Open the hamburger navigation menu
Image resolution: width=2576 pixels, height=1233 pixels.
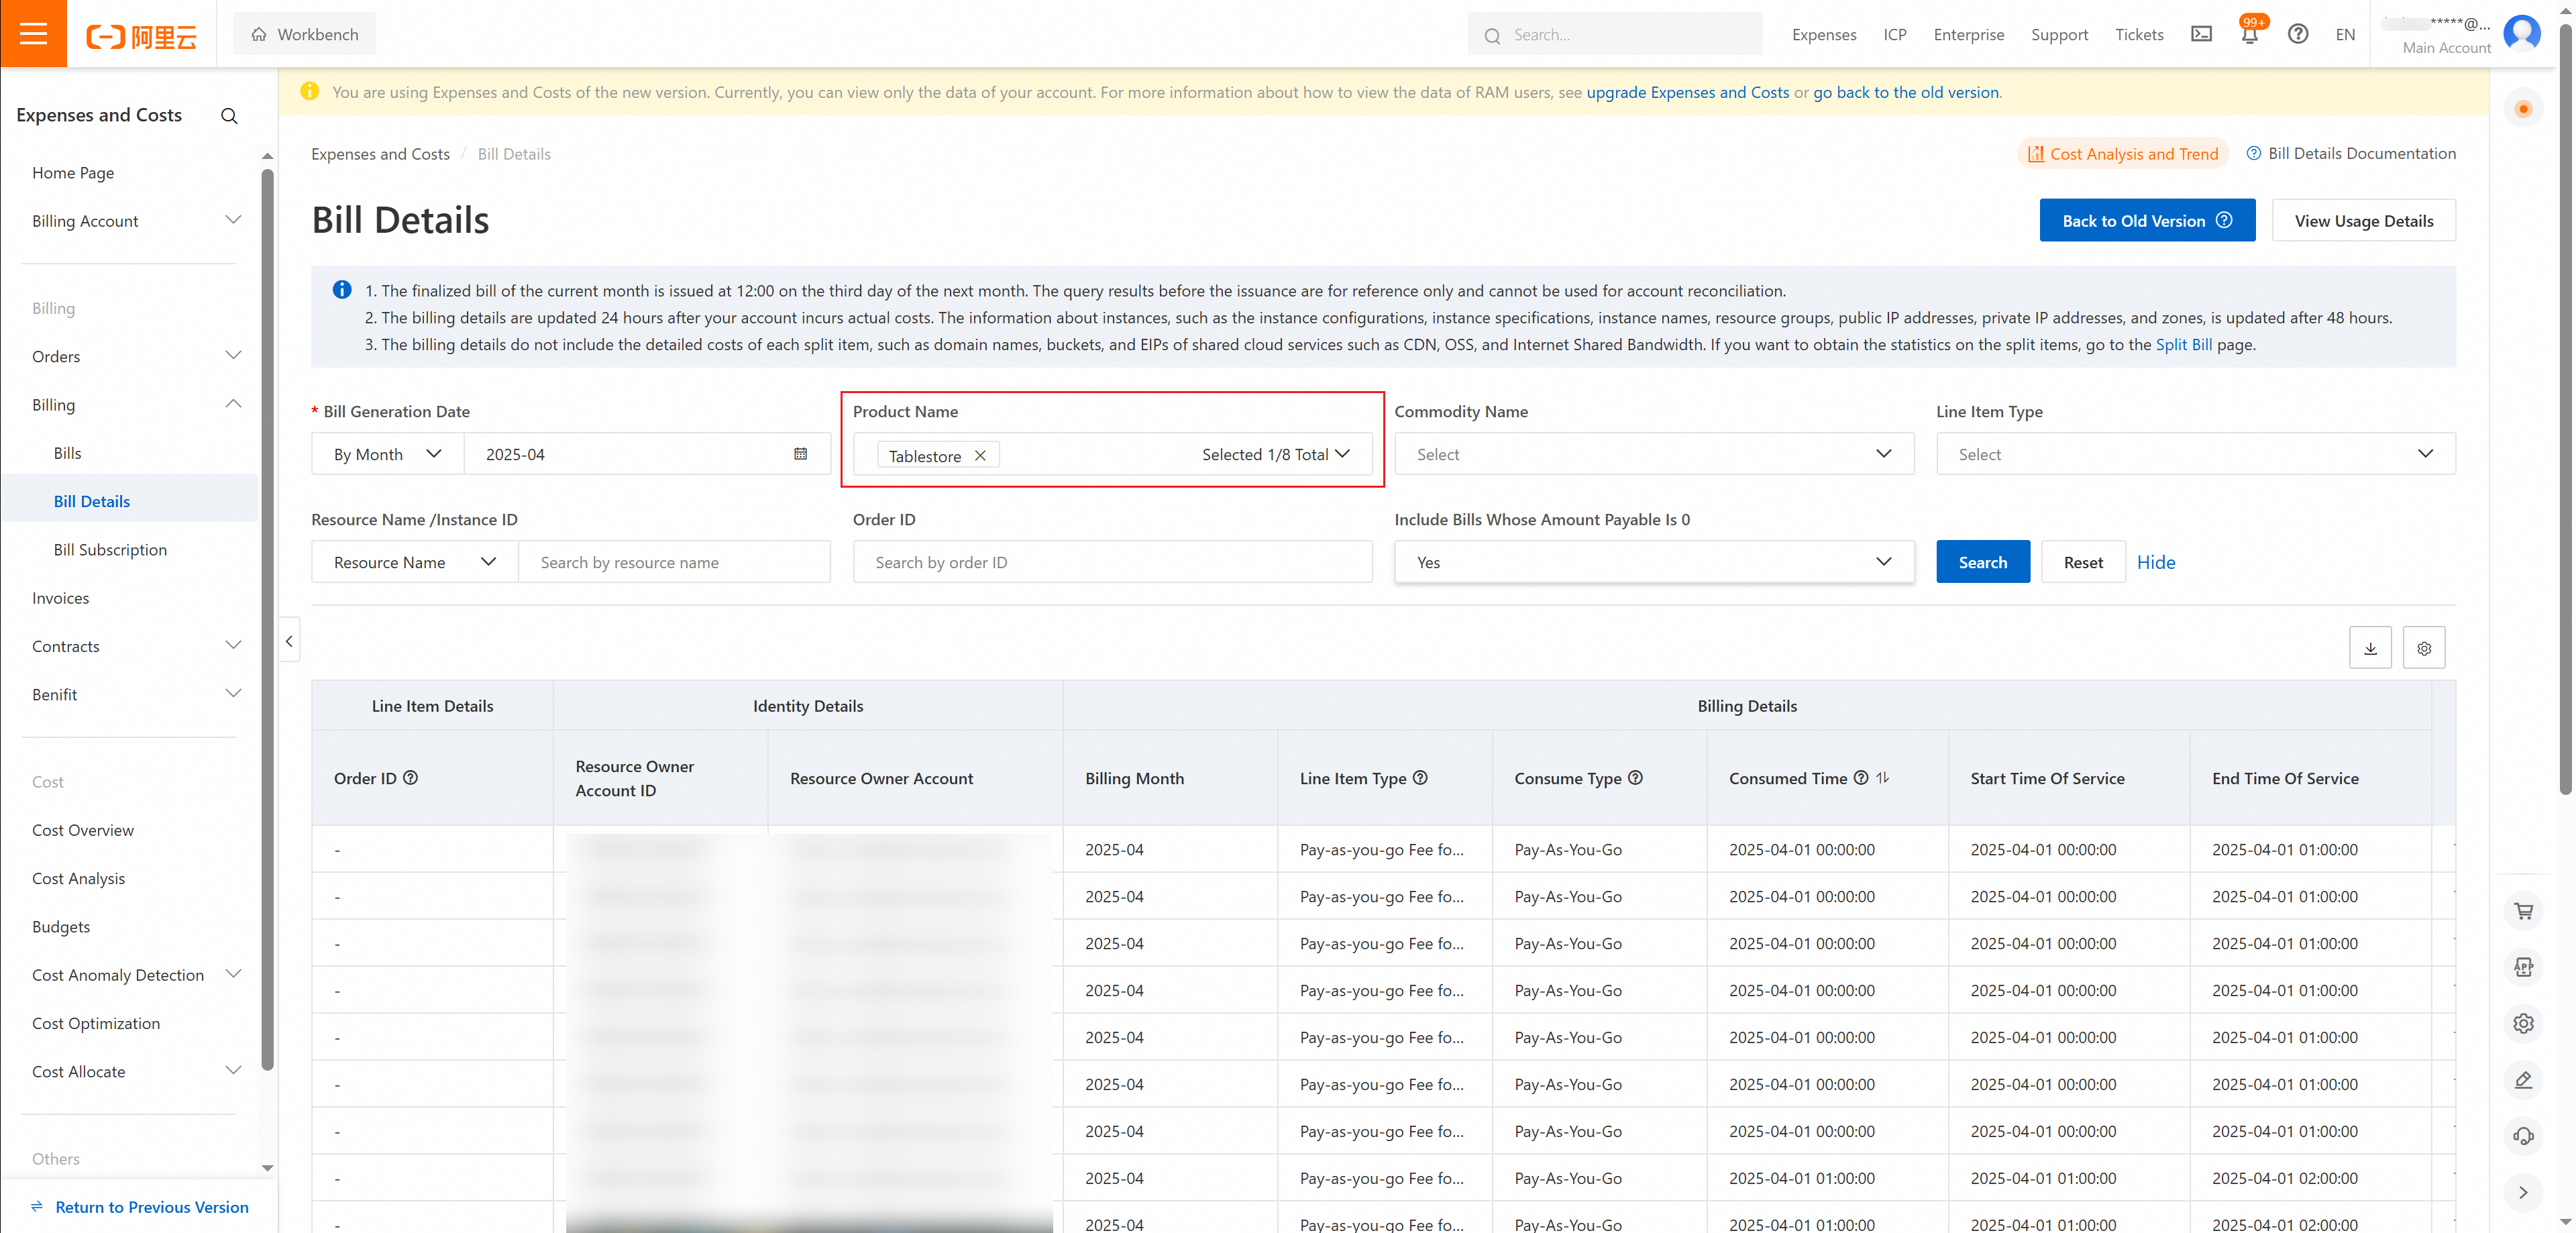click(x=33, y=33)
